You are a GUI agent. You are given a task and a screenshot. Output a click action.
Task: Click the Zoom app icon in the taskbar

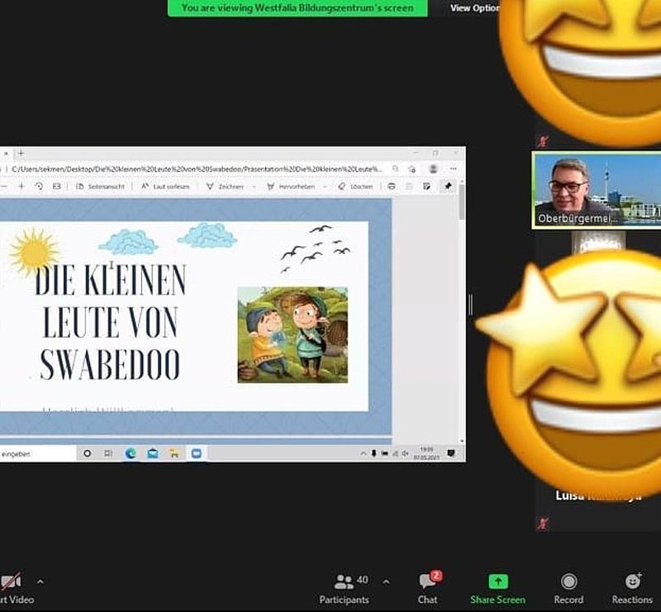click(197, 453)
